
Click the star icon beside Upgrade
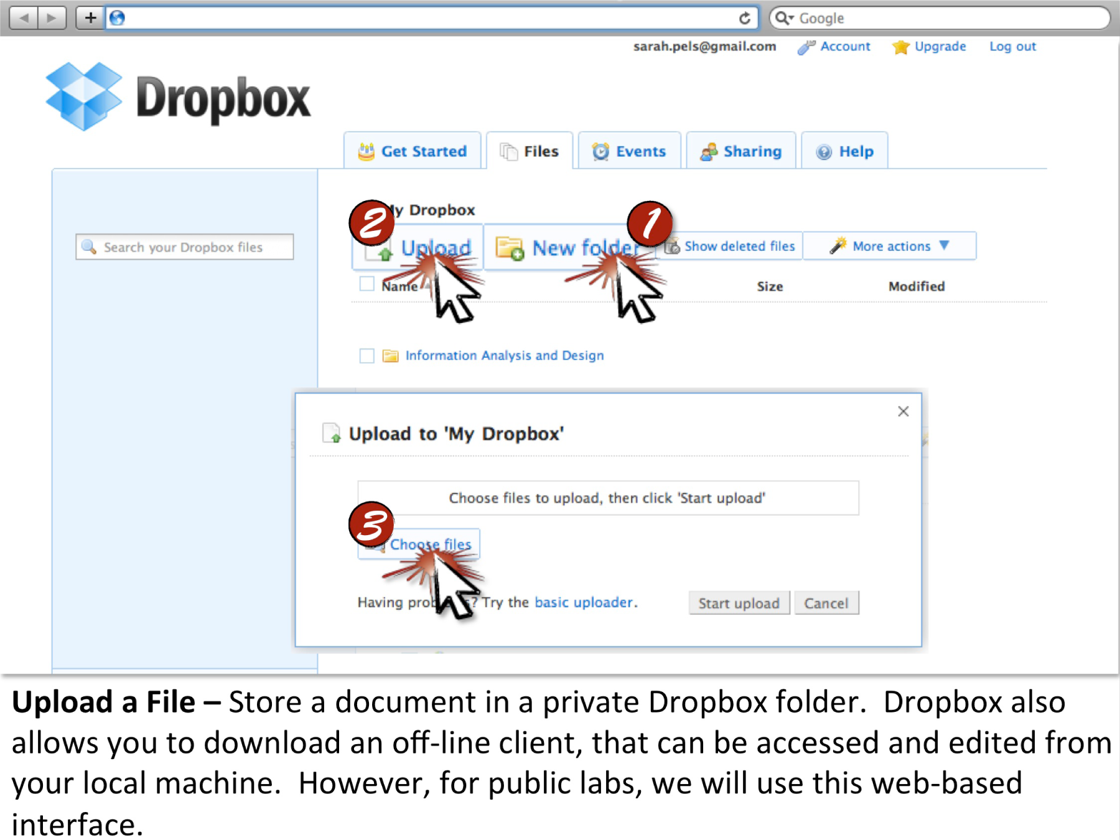900,47
